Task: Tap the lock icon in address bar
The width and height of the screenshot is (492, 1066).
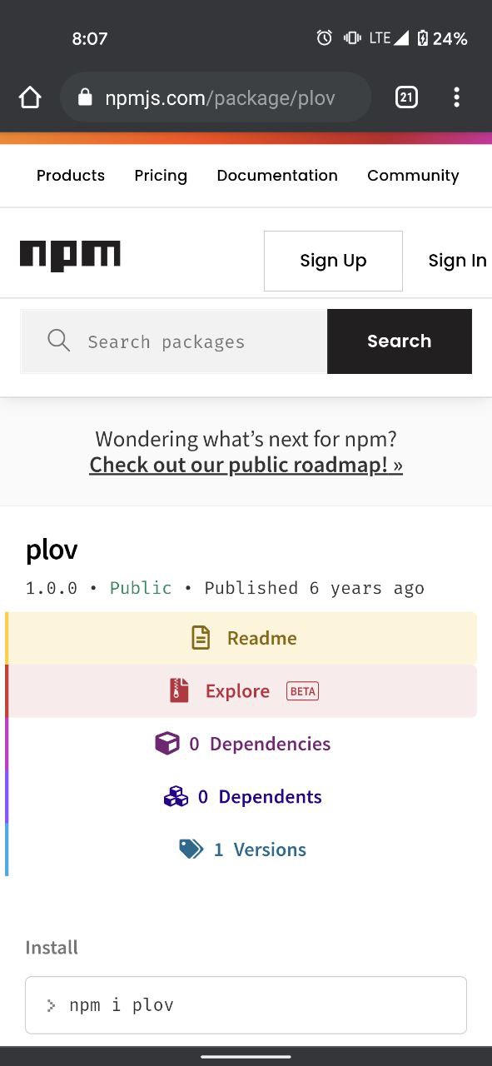Action: point(85,97)
